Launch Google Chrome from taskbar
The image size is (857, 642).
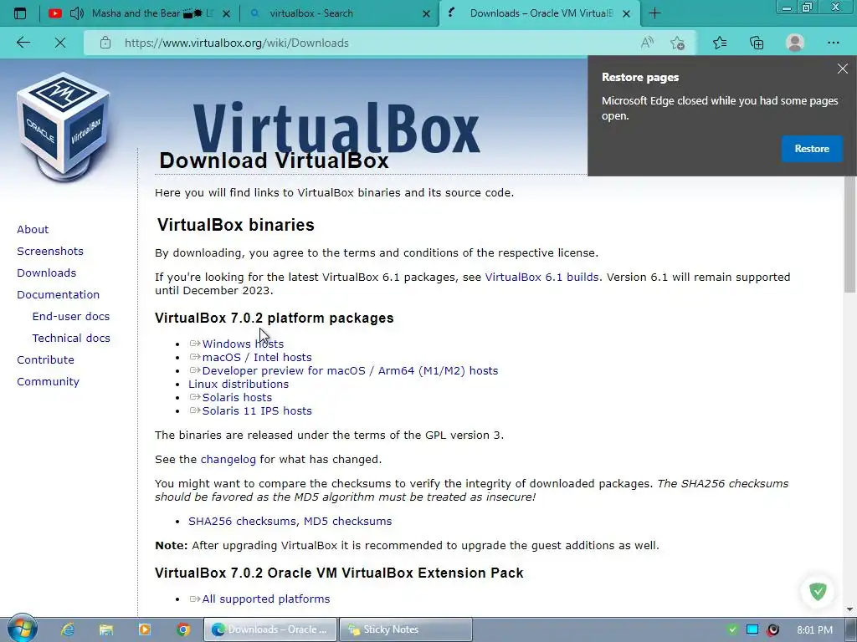(183, 629)
